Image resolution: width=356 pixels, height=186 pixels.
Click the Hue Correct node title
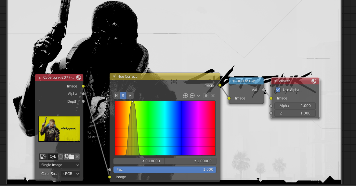(127, 76)
